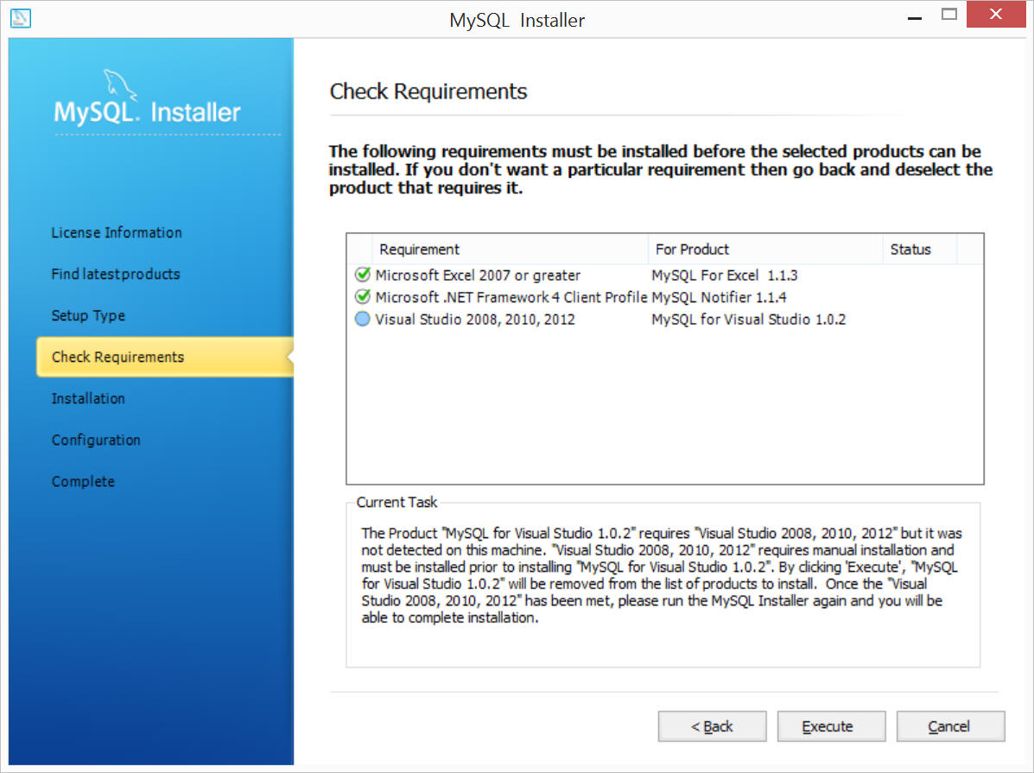Click MySQL For Excel 1.1.3 cell
Image resolution: width=1034 pixels, height=773 pixels.
click(x=724, y=275)
